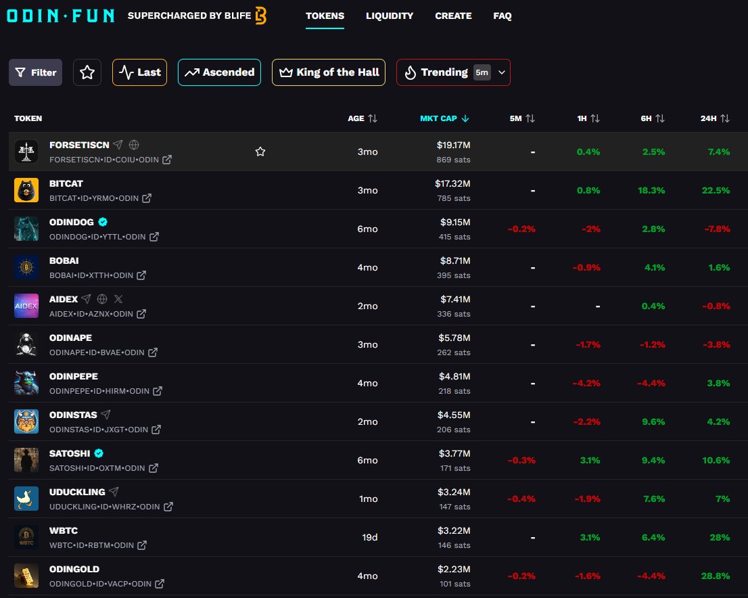Open BOBAI external link icon
The image size is (748, 598).
pos(141,275)
